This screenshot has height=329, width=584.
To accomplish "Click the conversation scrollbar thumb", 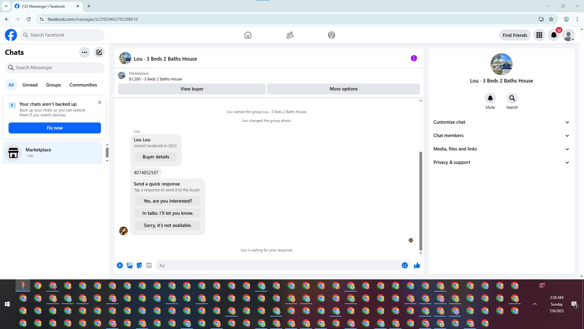I will pos(421,201).
